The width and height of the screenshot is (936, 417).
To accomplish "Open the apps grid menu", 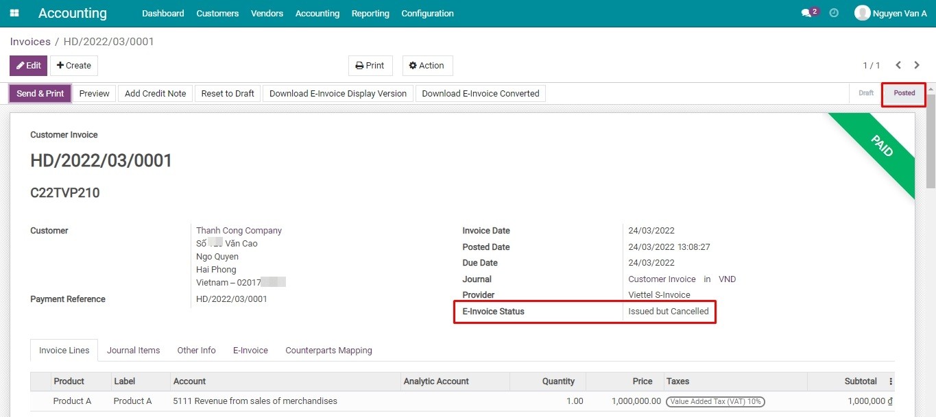I will click(14, 12).
